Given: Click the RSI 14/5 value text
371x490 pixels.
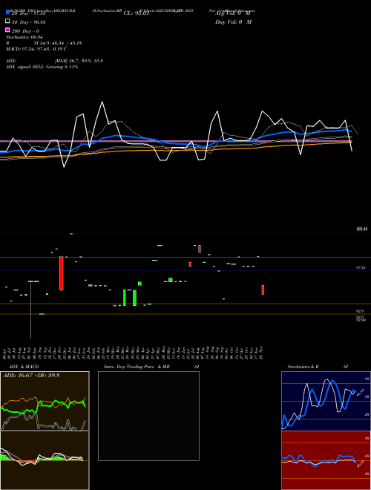Looking at the screenshot, I should (x=58, y=43).
